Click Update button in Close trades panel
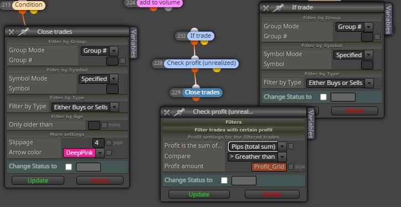Screen dimensions: 401x207 coord(38,180)
